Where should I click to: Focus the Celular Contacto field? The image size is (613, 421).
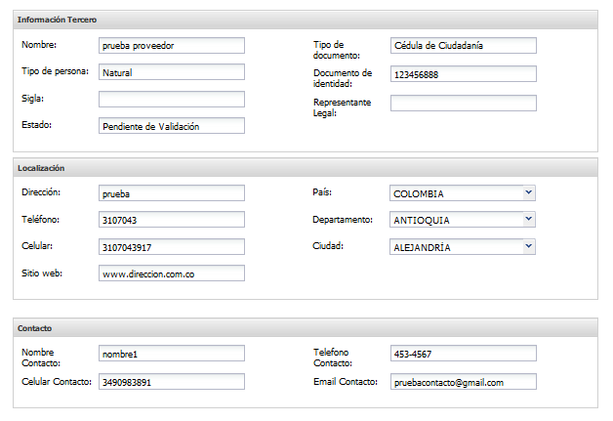pyautogui.click(x=171, y=382)
